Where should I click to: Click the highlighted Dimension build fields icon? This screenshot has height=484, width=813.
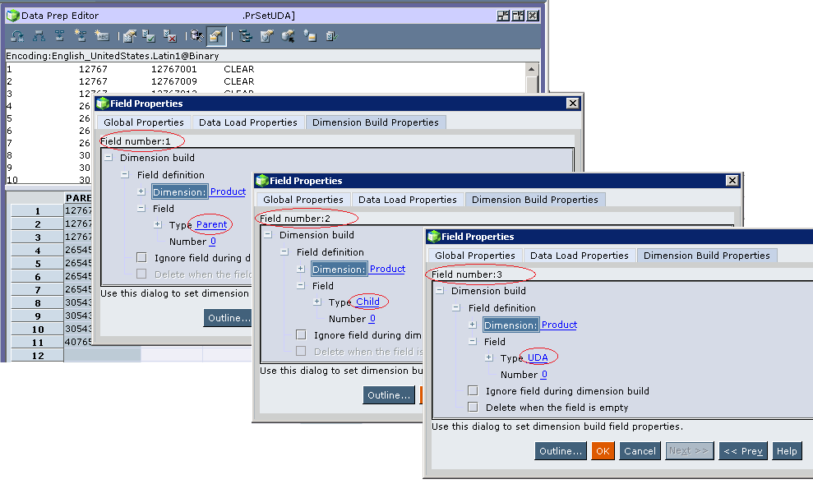coord(216,36)
